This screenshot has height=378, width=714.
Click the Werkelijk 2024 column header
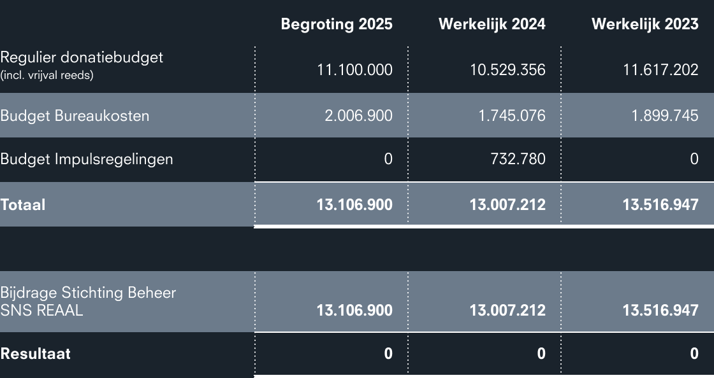(492, 24)
